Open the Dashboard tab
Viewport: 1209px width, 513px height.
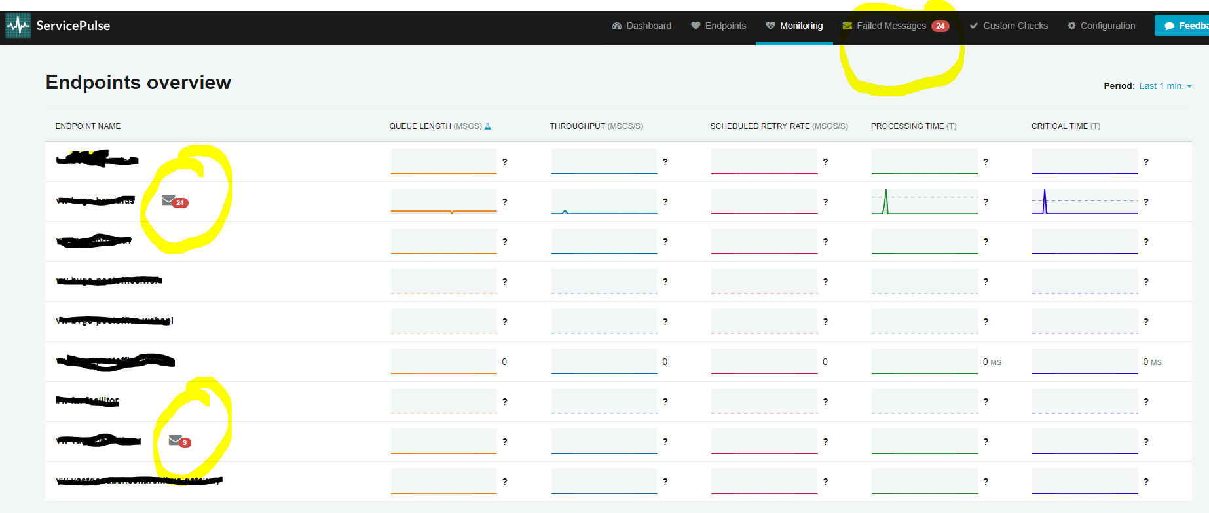642,26
